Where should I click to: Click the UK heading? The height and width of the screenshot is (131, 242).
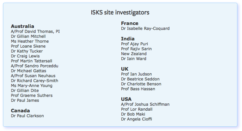[125, 69]
